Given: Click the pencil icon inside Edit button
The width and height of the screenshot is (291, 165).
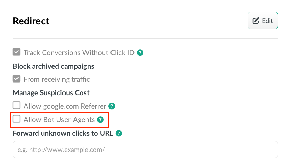Looking at the screenshot, I should (x=256, y=21).
